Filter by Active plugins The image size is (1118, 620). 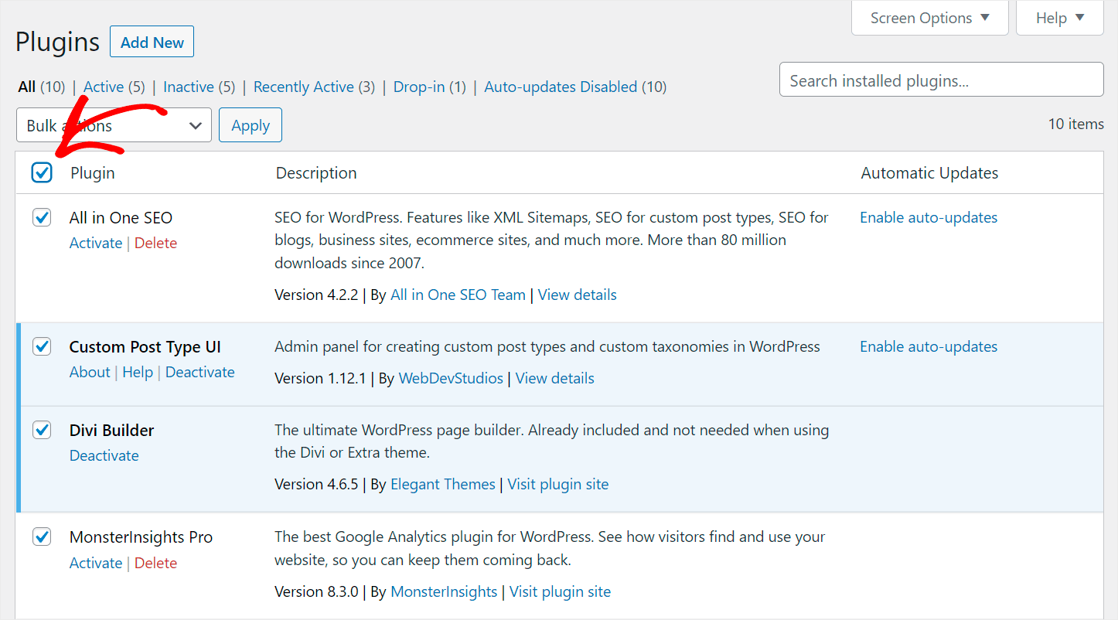coord(104,87)
